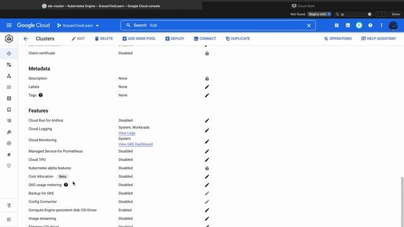Click the Google Cloud logo
The width and height of the screenshot is (404, 227).
pyautogui.click(x=33, y=25)
